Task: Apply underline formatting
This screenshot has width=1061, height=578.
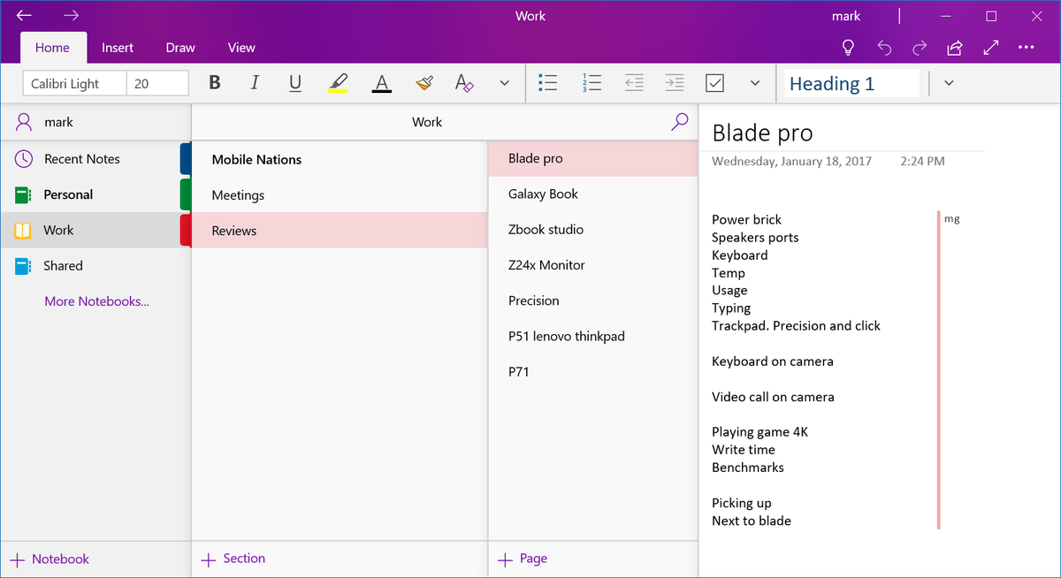Action: (x=294, y=82)
